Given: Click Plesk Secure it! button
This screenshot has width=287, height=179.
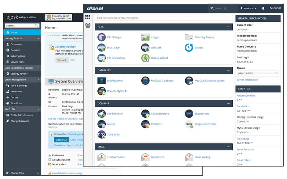Looking at the screenshot, I should point(62,60).
